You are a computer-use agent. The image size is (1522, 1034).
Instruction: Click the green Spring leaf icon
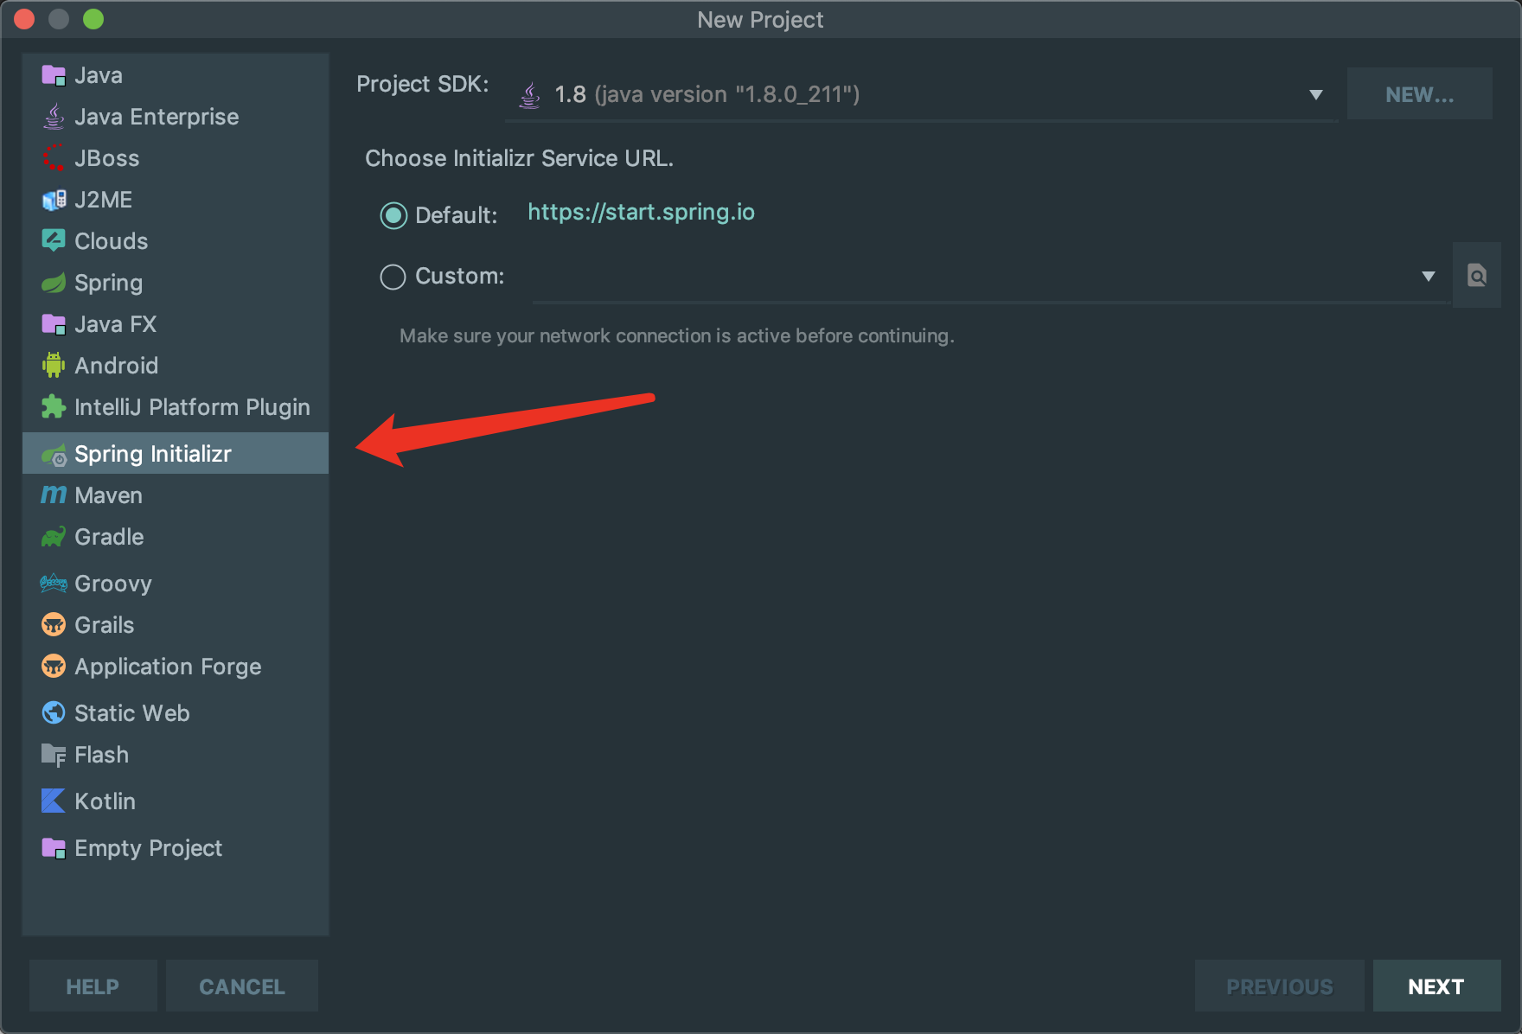[54, 283]
